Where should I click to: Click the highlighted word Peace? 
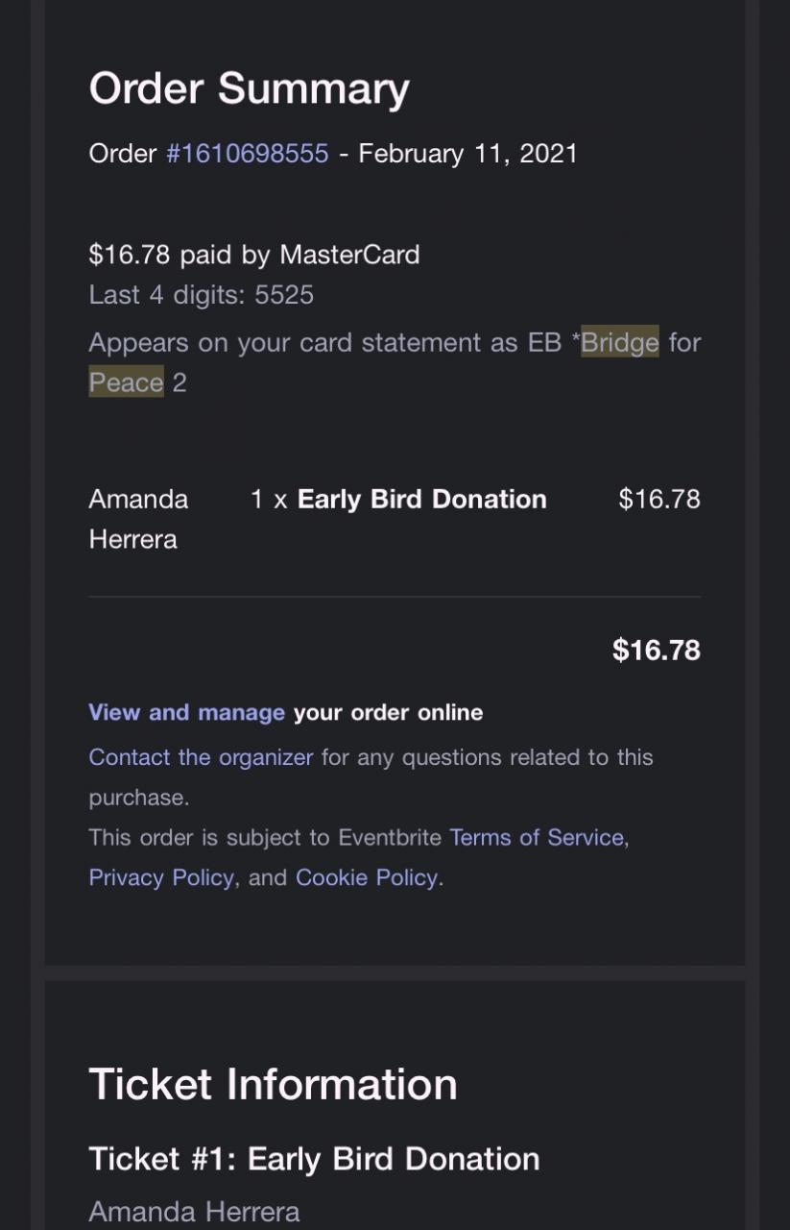pos(126,382)
